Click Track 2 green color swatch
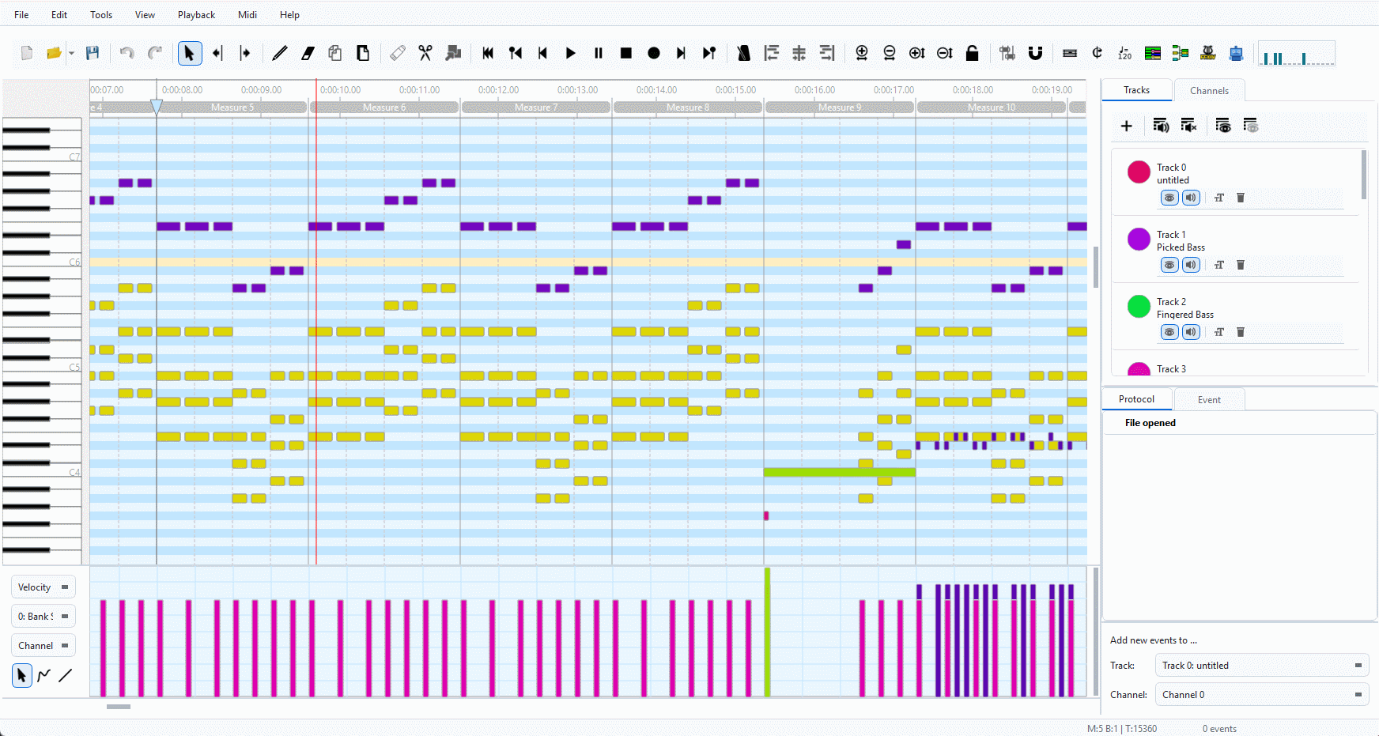Screen dimensions: 1379x736 tap(1139, 306)
